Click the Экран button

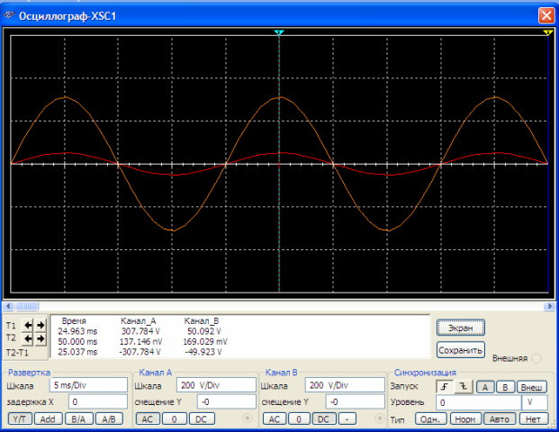coord(461,328)
